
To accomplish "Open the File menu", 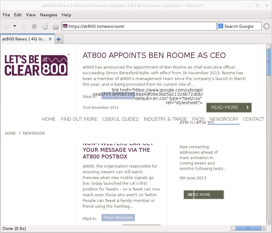I will pos(6,15).
